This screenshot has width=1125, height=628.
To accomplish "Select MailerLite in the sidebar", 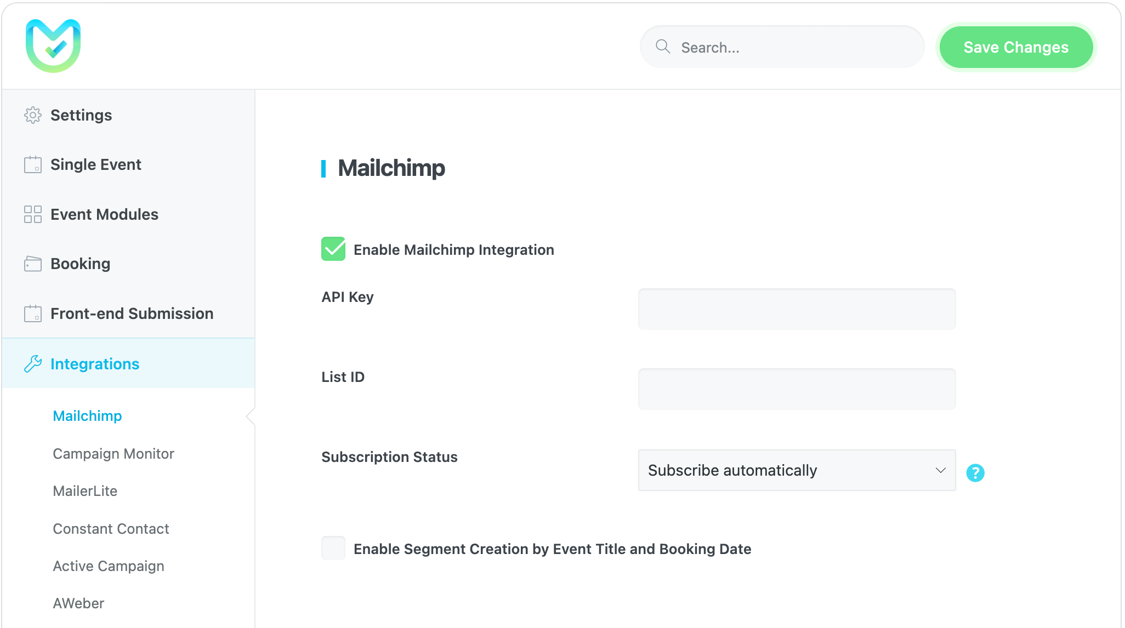I will (85, 491).
